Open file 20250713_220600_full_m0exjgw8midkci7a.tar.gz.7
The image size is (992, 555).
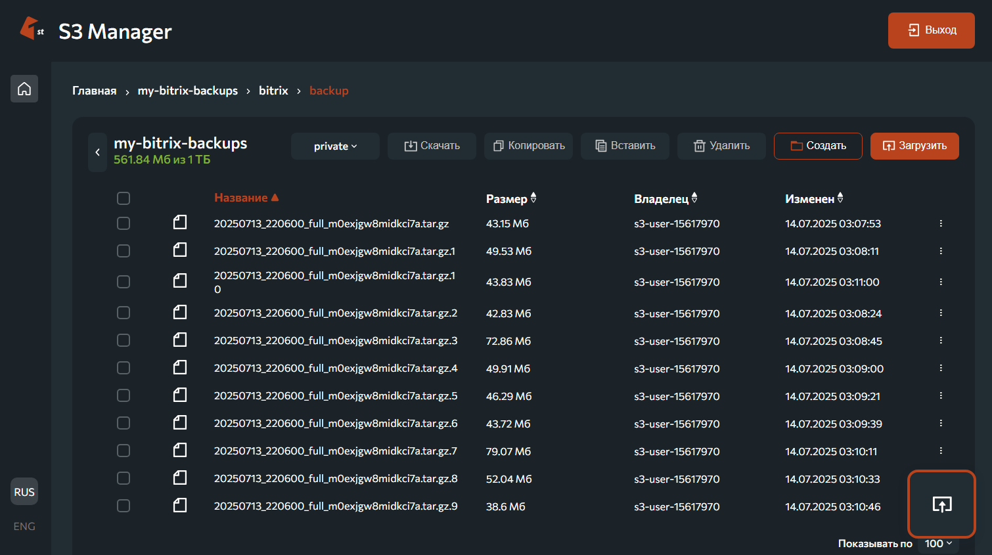[x=336, y=451]
